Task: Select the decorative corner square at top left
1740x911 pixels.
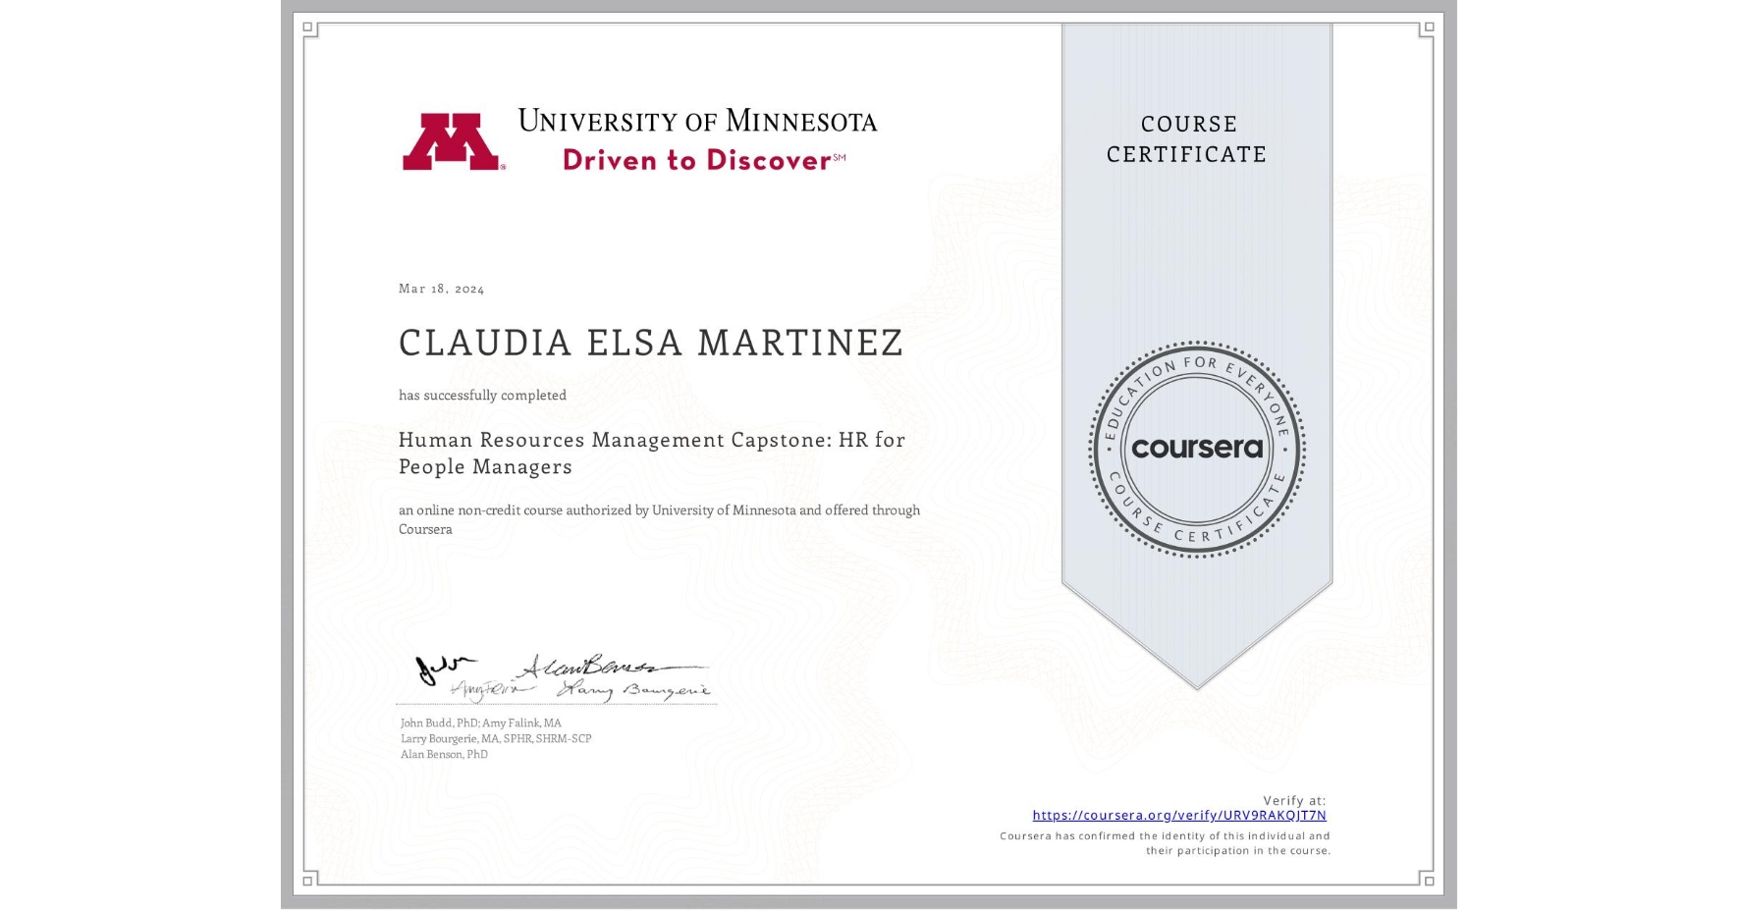Action: coord(305,26)
